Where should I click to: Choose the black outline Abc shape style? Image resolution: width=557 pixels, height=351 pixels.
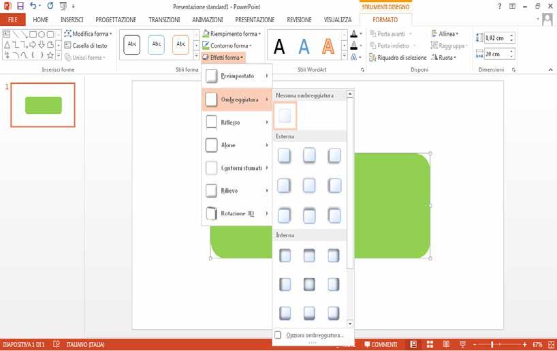(x=132, y=45)
